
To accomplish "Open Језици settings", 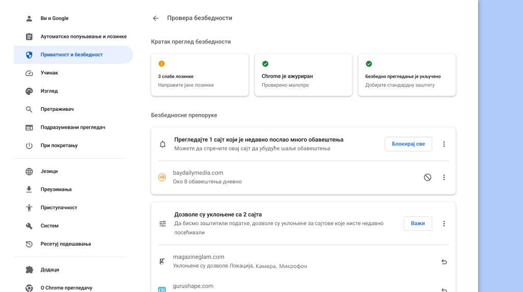I will 73,171.
